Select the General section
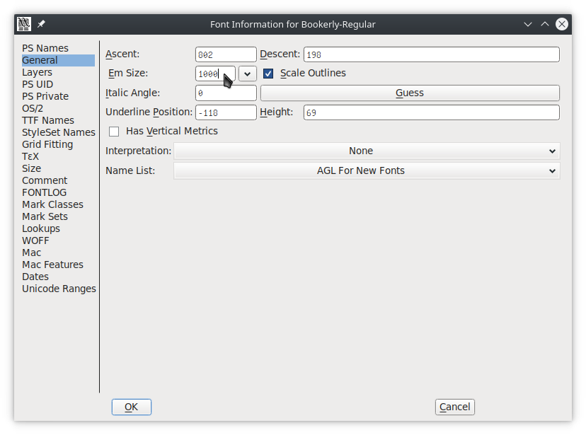This screenshot has width=586, height=435. (58, 60)
